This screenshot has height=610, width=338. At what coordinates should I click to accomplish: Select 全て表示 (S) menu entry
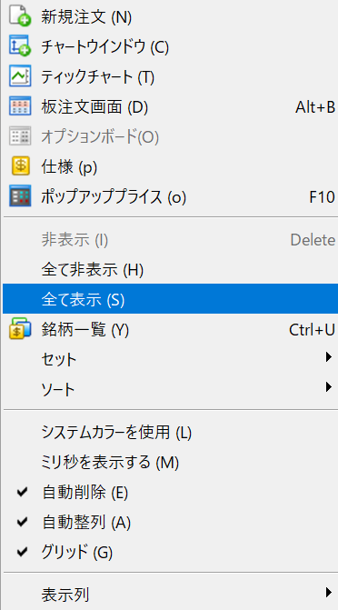click(170, 299)
